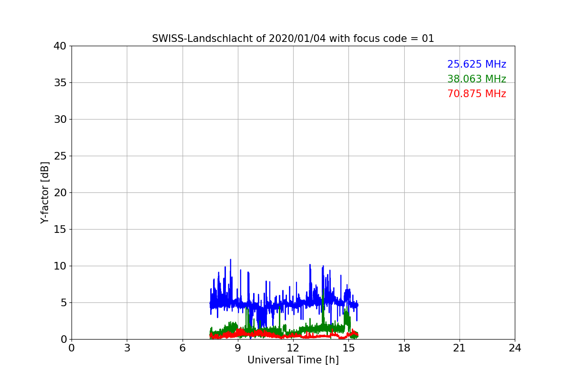The image size is (572, 381).
Task: Click the x-axis tick label 24
Action: point(515,348)
